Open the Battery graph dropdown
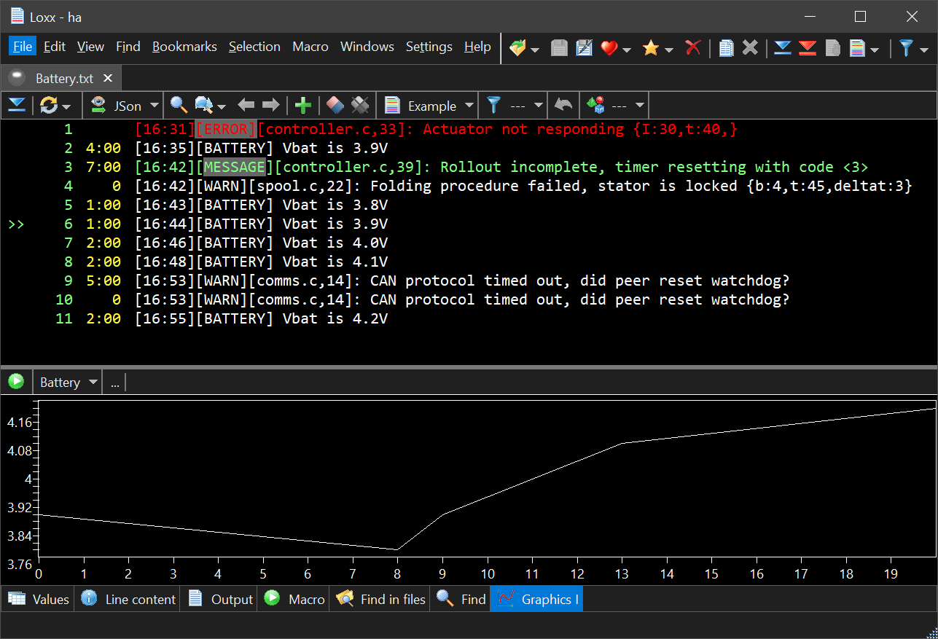 [x=69, y=382]
